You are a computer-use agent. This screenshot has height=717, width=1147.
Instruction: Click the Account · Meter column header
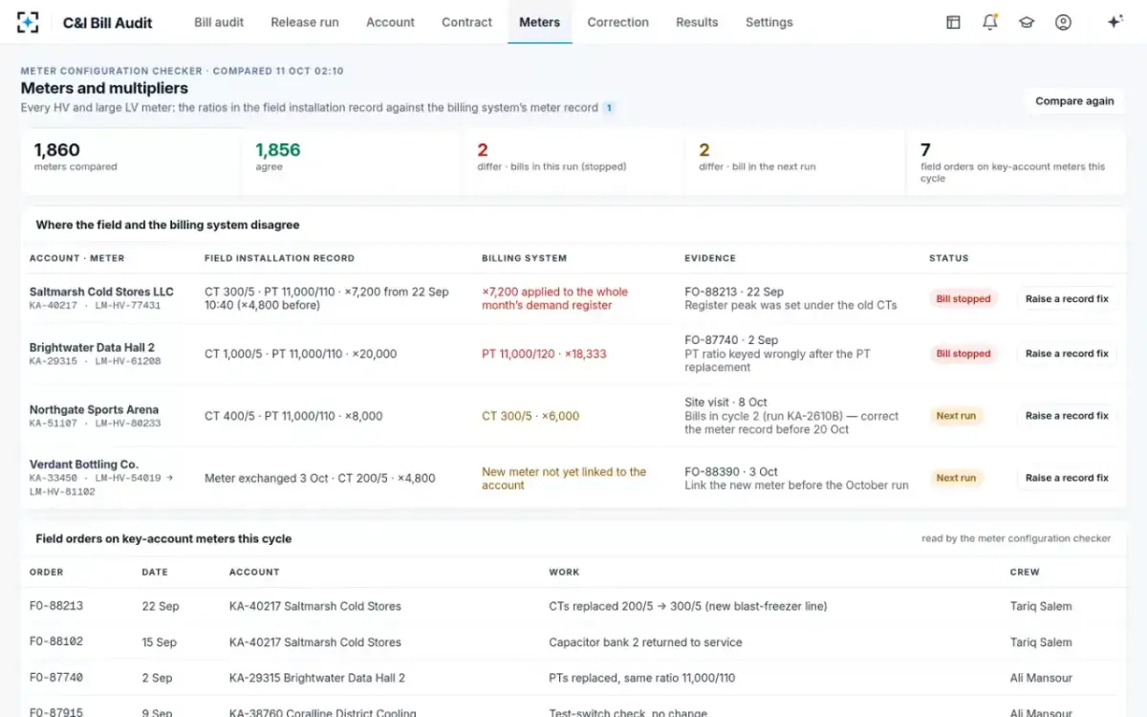coord(76,258)
